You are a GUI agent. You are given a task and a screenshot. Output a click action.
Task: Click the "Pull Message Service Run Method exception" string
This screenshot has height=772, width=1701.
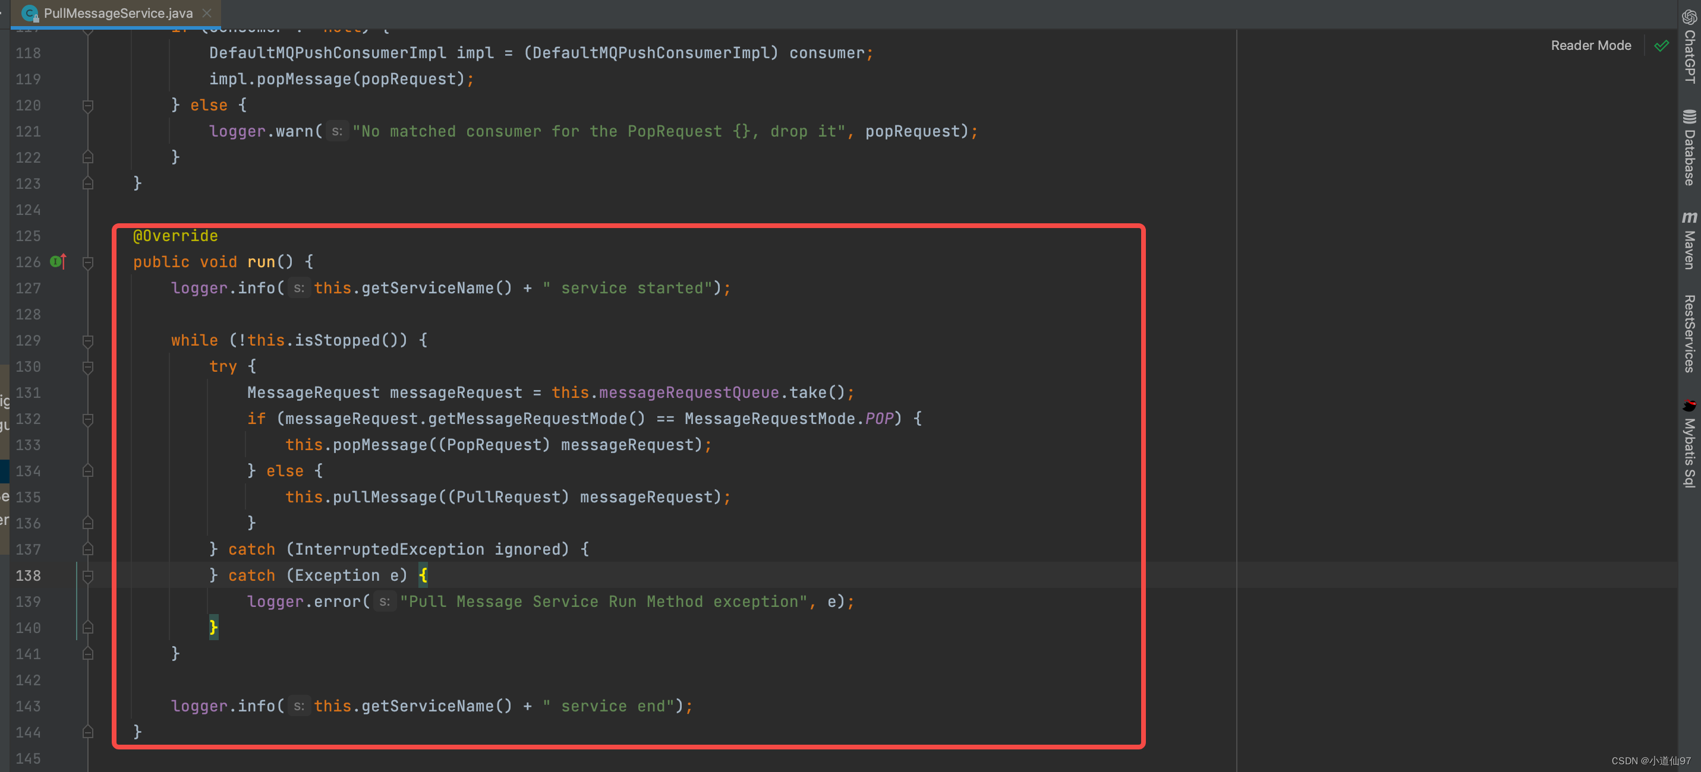click(x=603, y=602)
